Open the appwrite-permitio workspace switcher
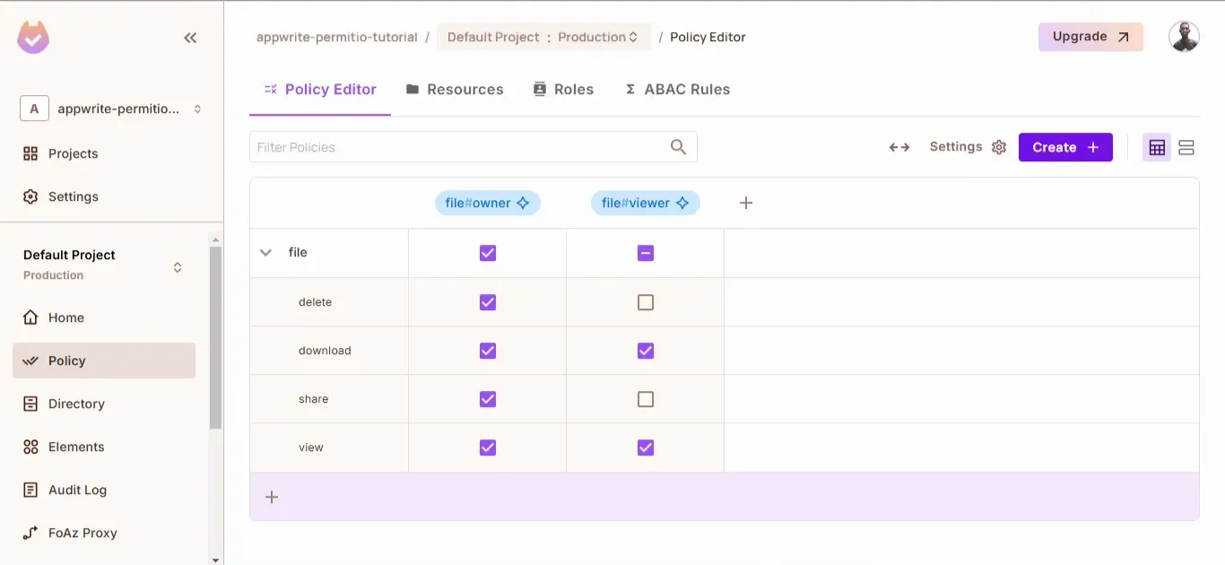 coord(111,109)
